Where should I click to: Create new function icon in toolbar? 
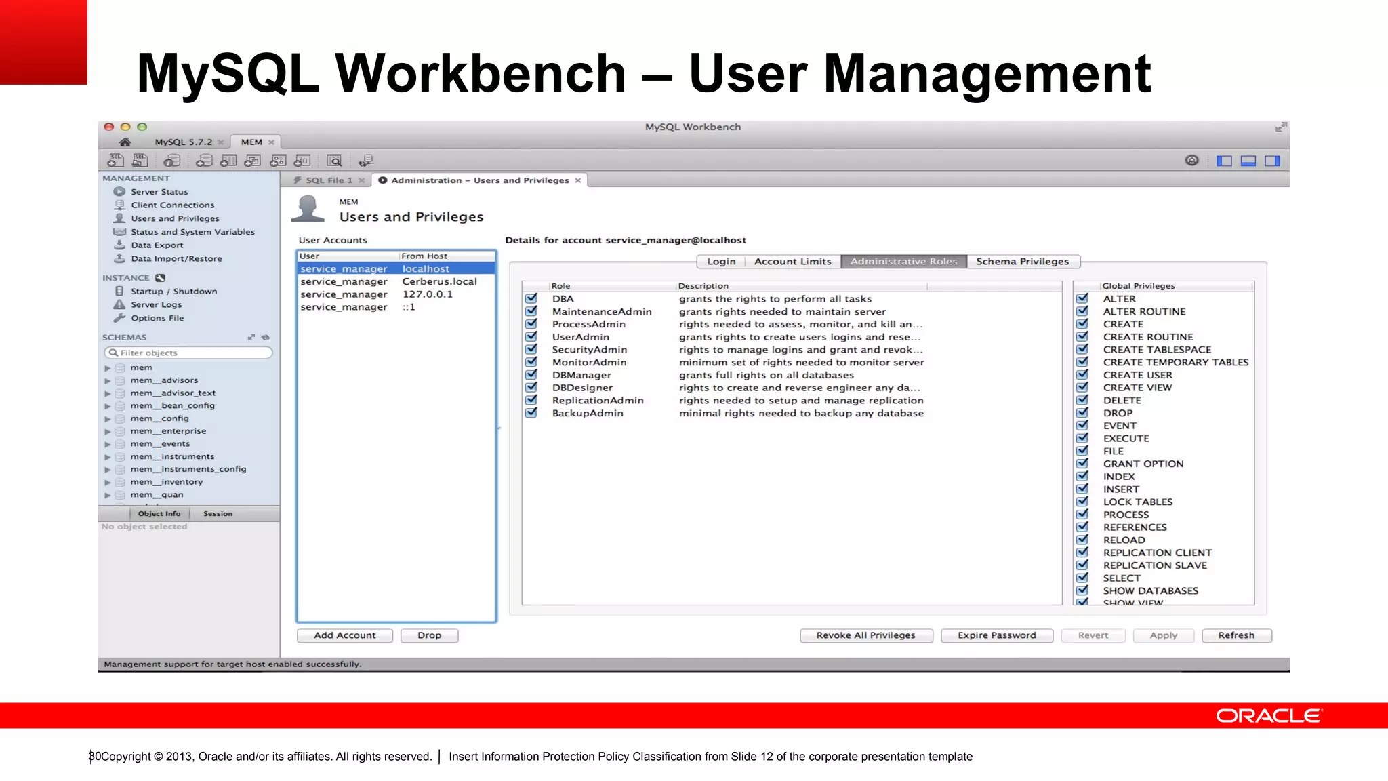point(302,161)
